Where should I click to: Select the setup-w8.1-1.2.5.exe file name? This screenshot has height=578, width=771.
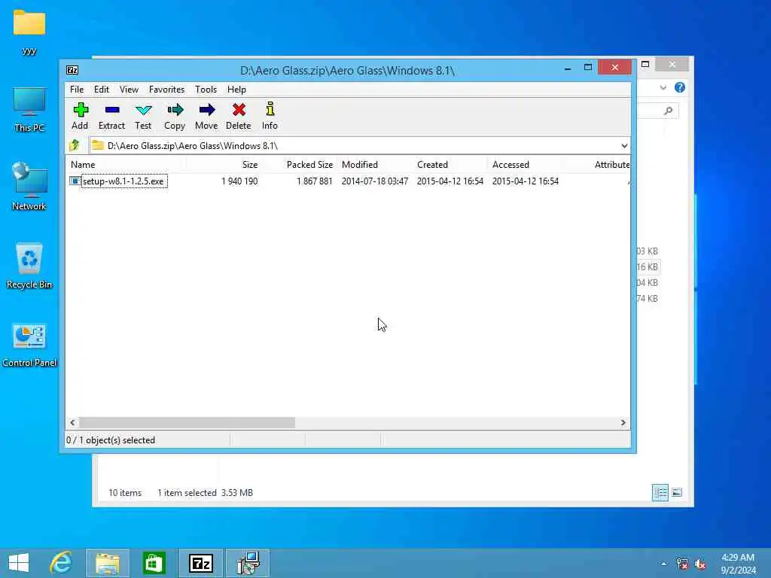123,181
